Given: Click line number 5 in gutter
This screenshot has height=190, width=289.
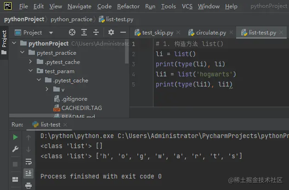Looking at the screenshot, I should click(x=133, y=85).
